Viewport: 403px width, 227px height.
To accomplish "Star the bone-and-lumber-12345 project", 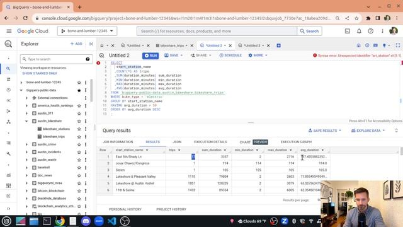I will pos(79,83).
